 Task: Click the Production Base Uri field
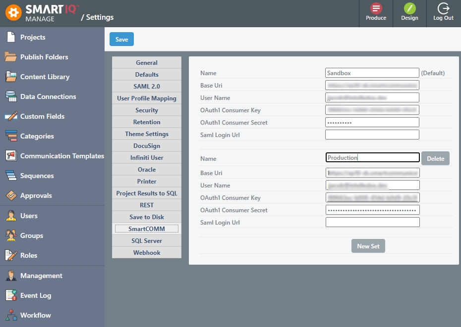(x=372, y=173)
